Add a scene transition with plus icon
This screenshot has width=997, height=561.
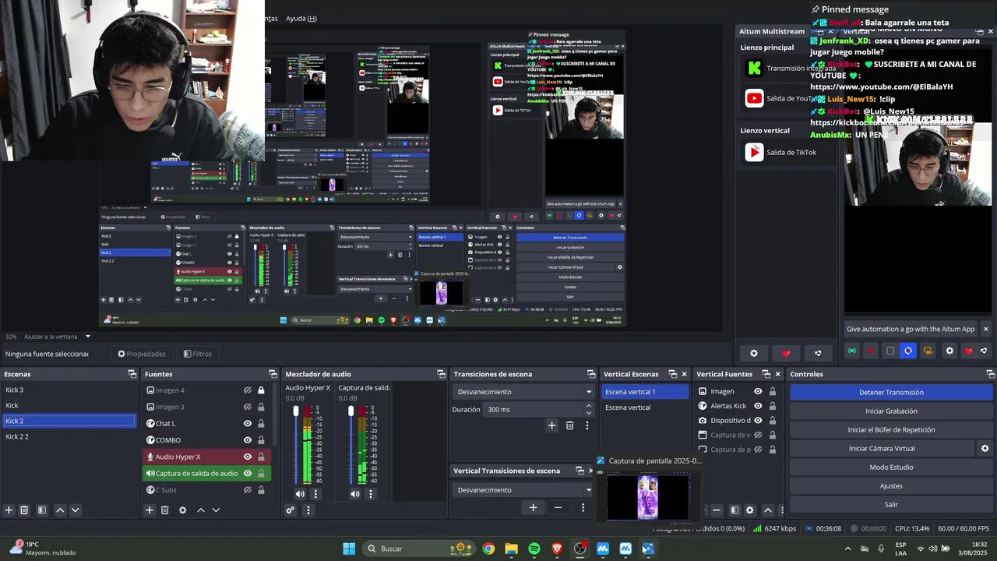click(x=551, y=425)
